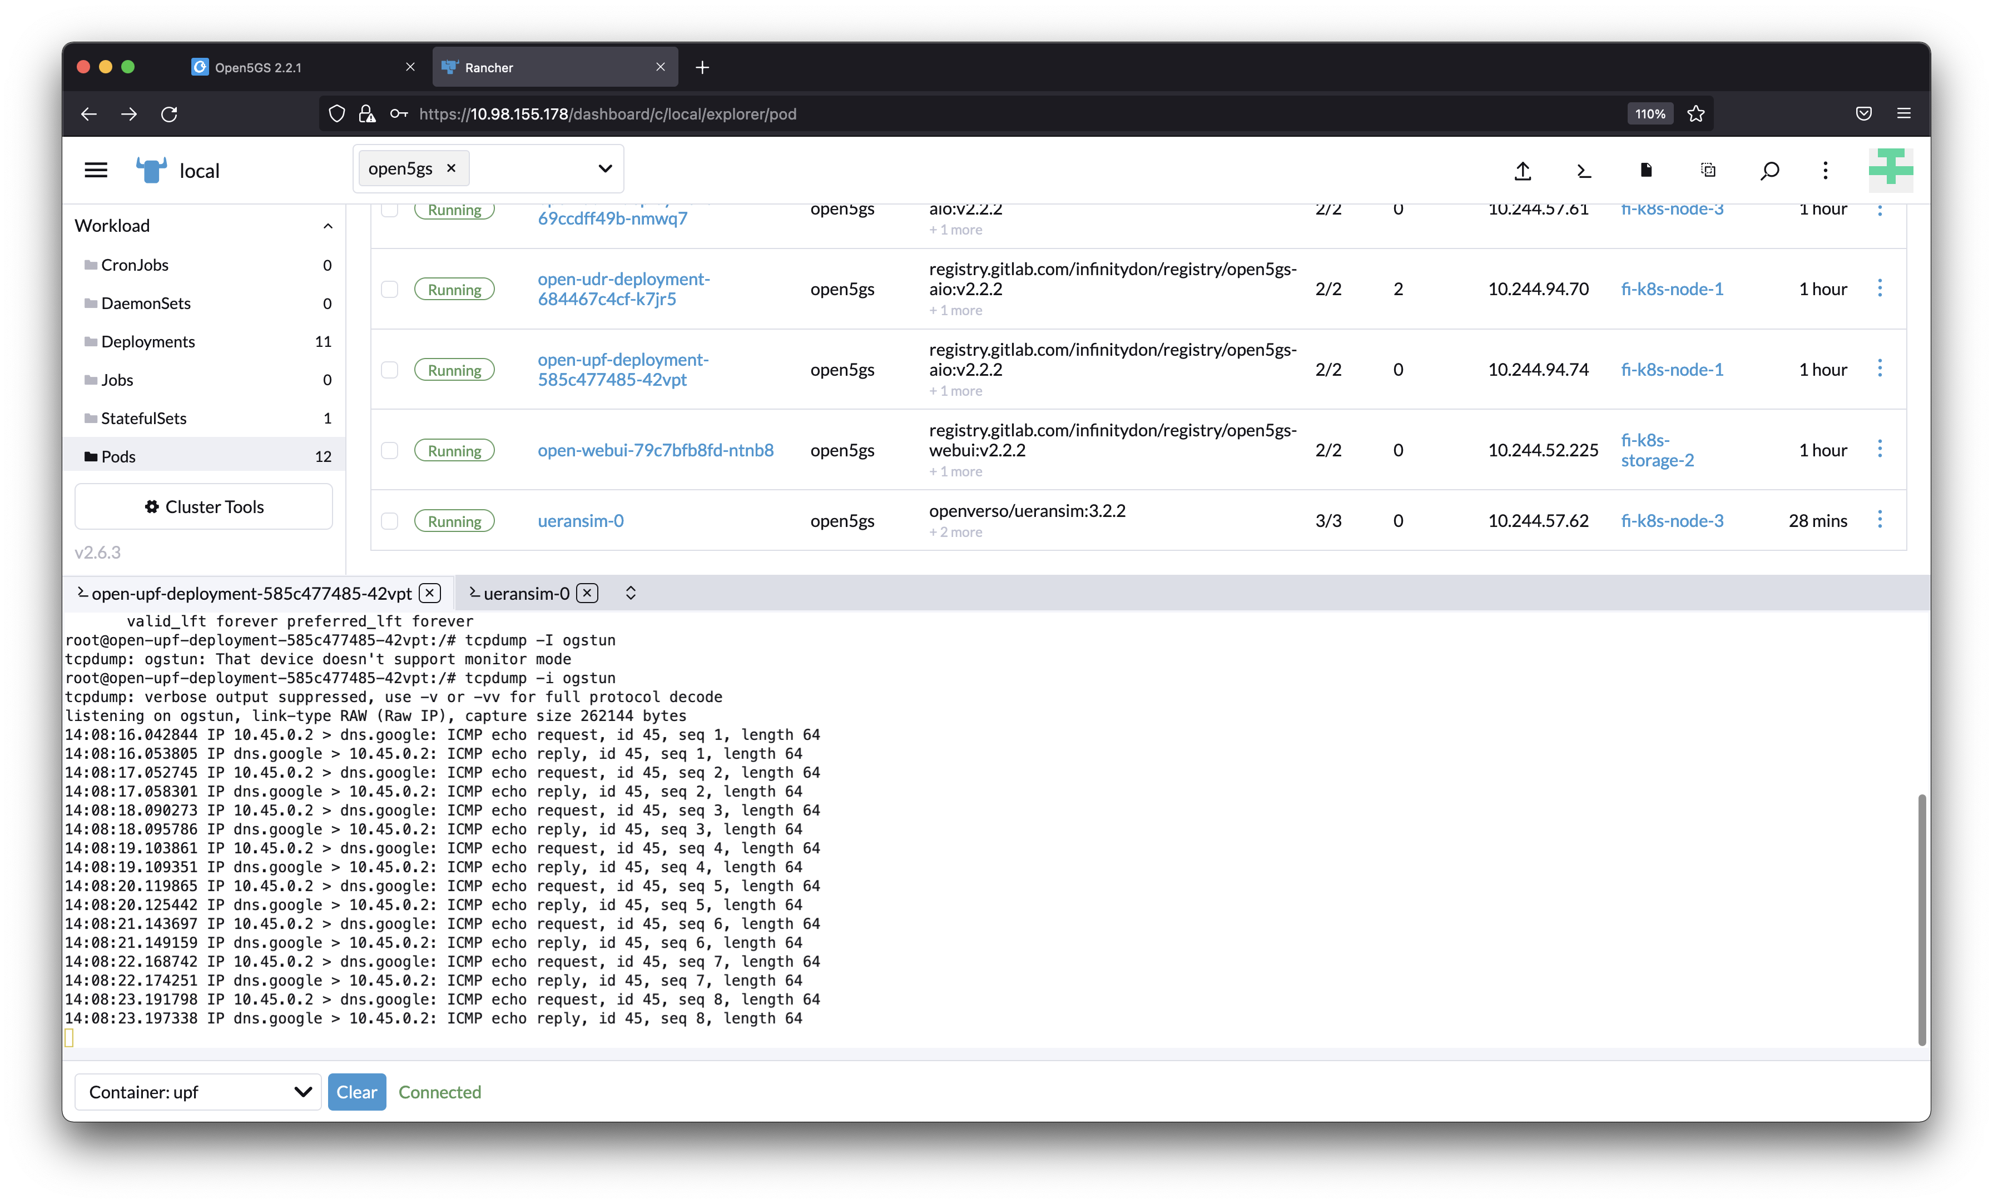Show +2 more images for ueransim-0

click(955, 532)
